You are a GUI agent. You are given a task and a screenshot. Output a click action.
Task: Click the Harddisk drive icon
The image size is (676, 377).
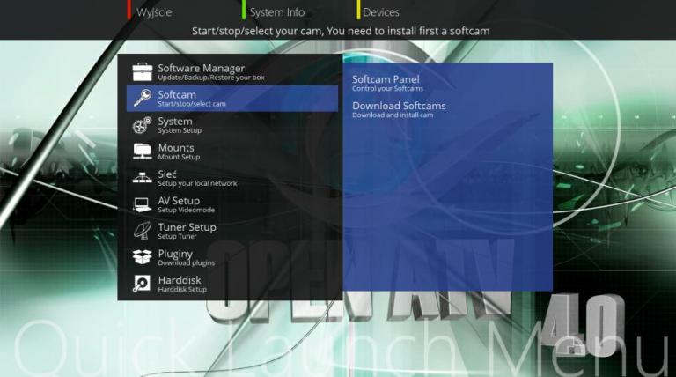click(x=143, y=284)
